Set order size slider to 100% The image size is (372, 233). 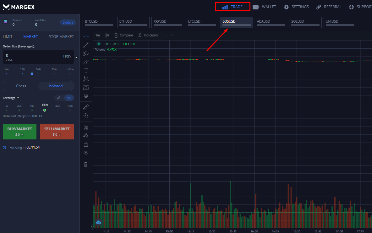[70, 74]
